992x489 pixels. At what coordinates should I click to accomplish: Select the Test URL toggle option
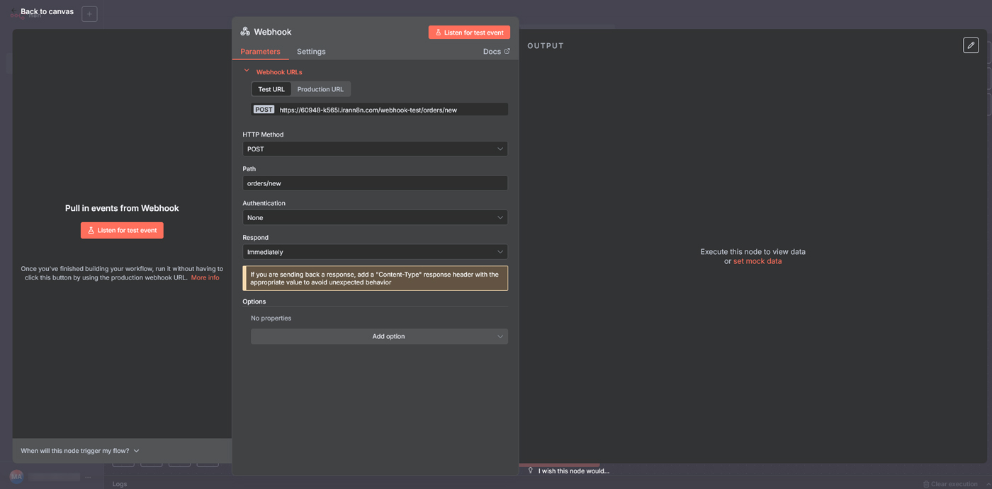coord(271,89)
